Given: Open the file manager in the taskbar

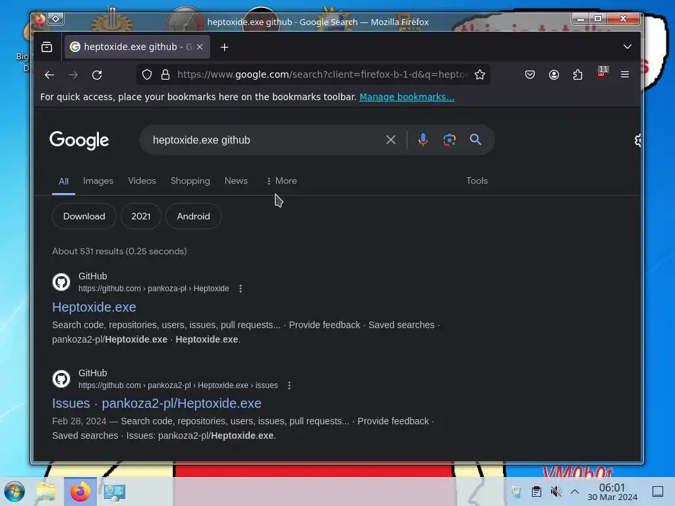Looking at the screenshot, I should tap(46, 492).
